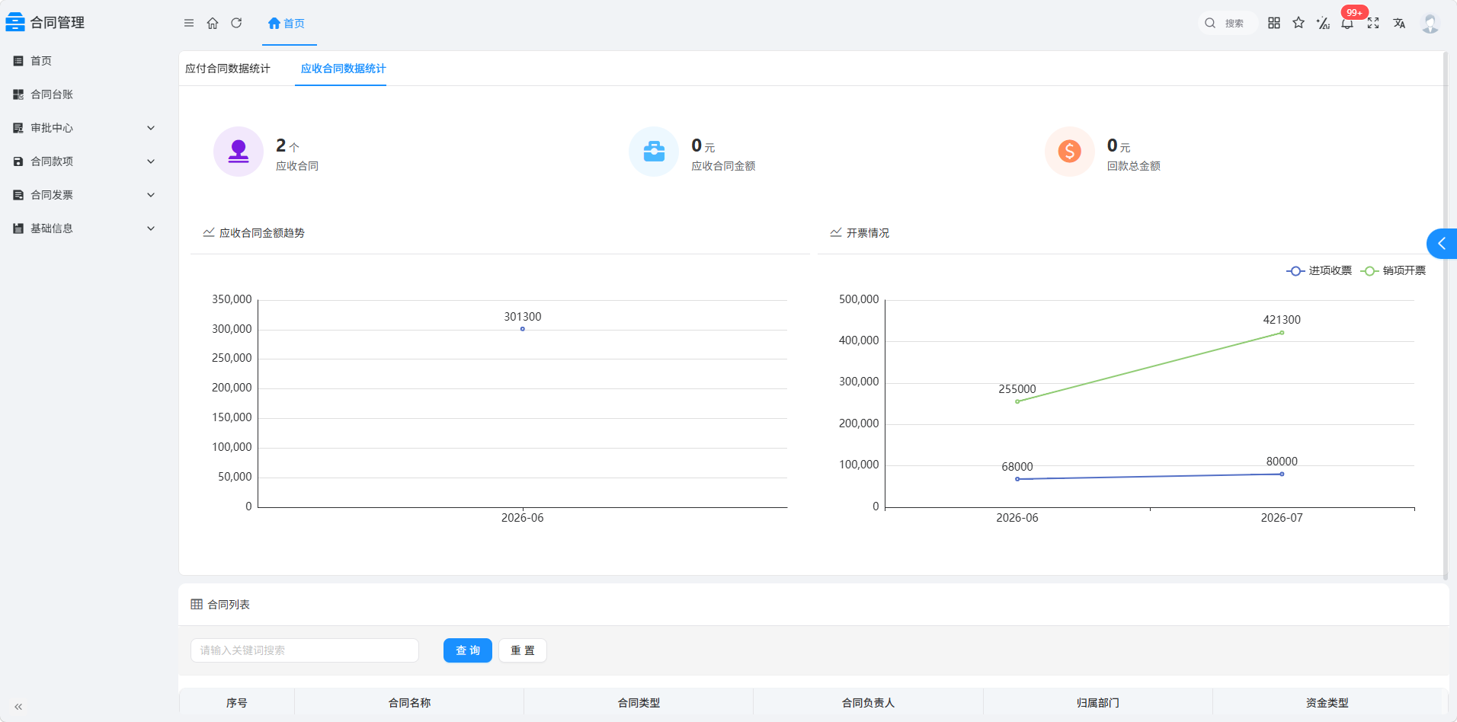This screenshot has height=722, width=1457.
Task: Switch to the 应付合同数据统计 tab
Action: pos(228,69)
